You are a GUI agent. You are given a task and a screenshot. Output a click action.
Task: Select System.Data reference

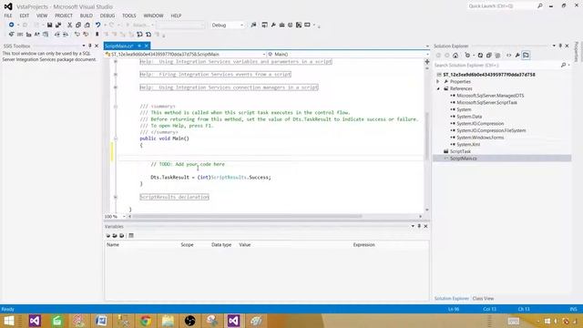click(469, 117)
